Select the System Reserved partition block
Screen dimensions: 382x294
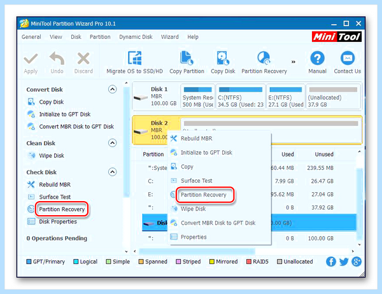click(x=198, y=97)
